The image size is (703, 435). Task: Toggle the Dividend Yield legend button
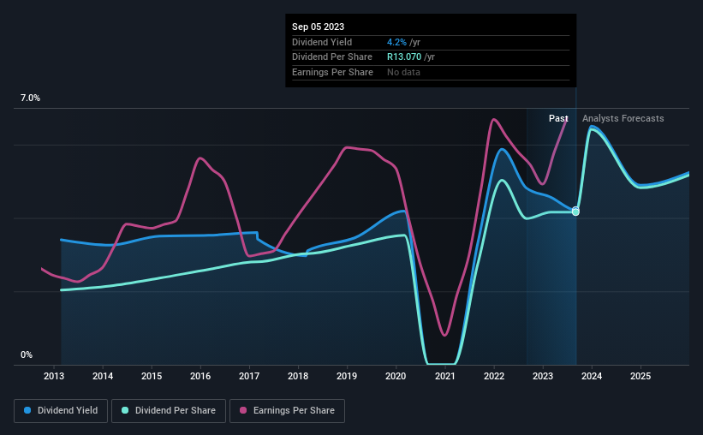[61, 410]
